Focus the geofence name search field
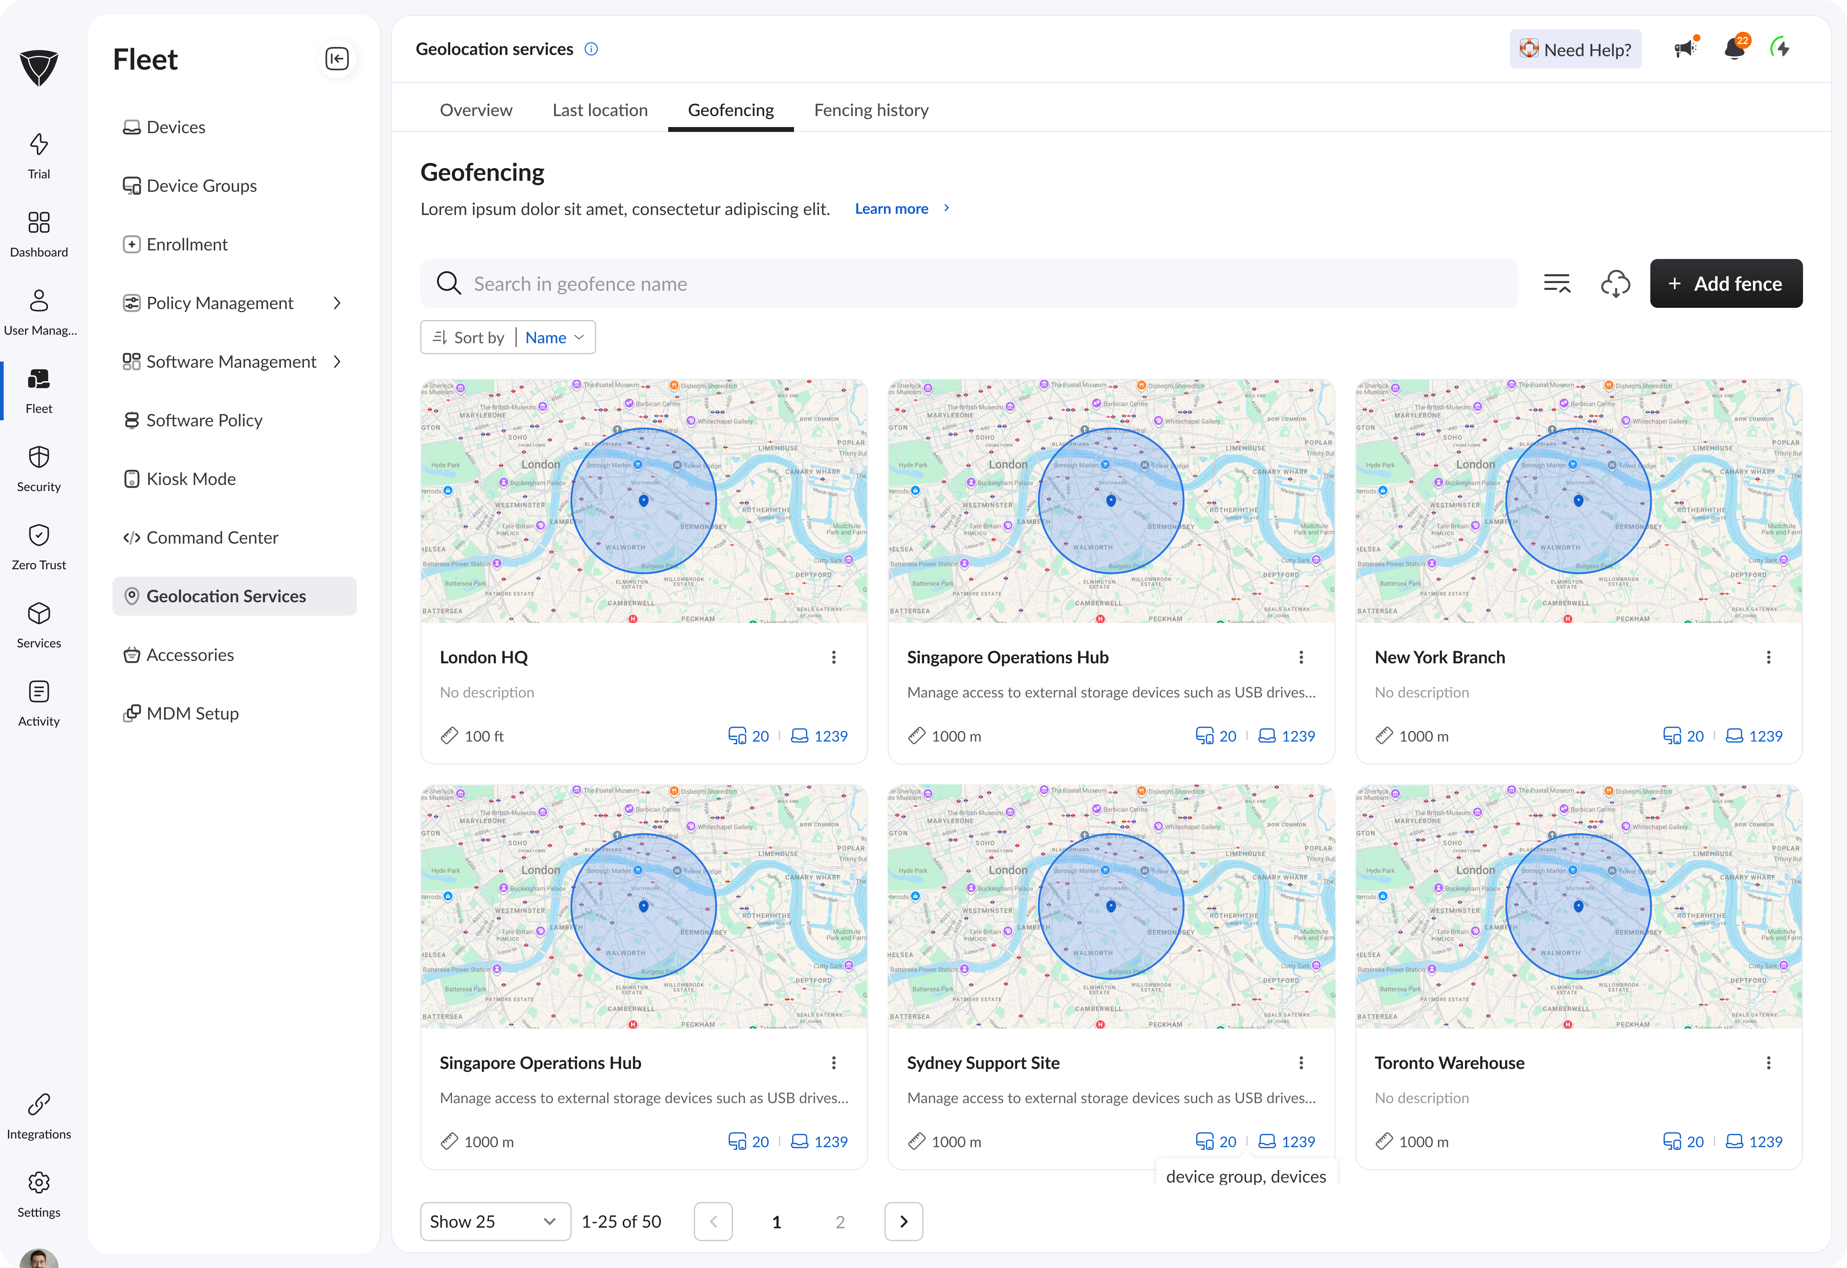The width and height of the screenshot is (1847, 1268). (969, 284)
